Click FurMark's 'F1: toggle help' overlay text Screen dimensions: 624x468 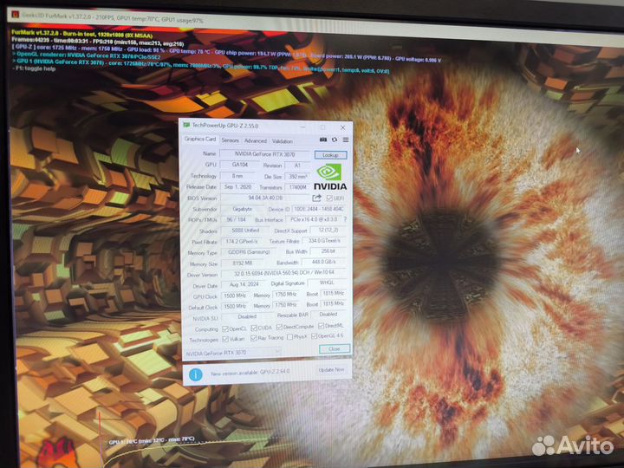point(36,68)
